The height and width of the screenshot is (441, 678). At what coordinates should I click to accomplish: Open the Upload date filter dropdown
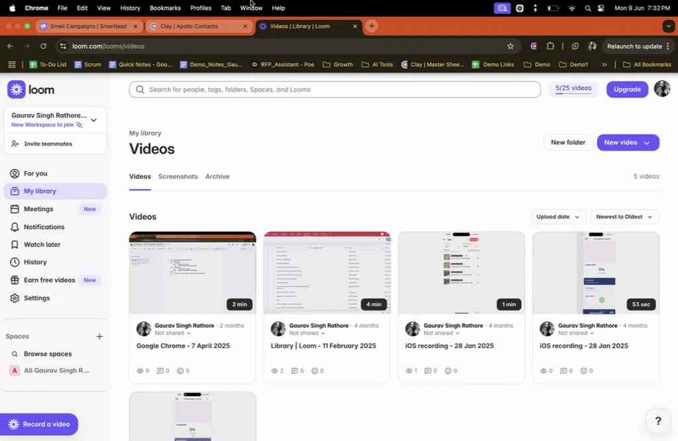tap(559, 217)
